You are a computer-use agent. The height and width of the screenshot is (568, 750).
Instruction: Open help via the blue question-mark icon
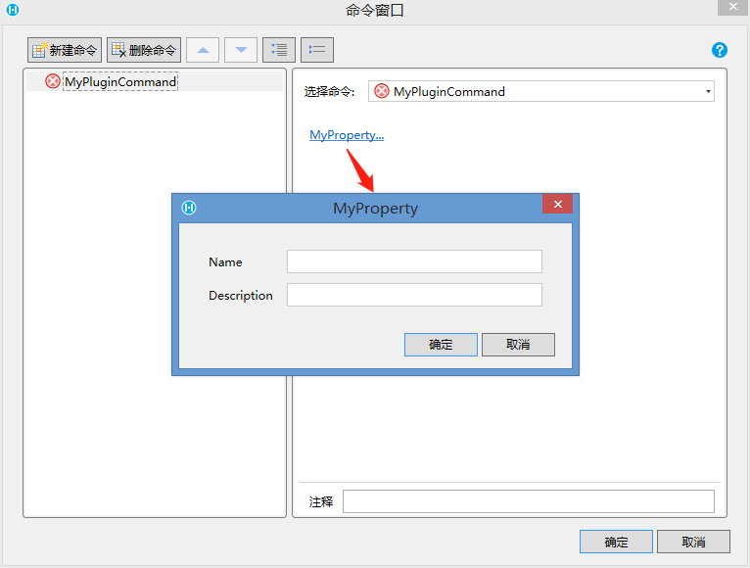coord(720,50)
